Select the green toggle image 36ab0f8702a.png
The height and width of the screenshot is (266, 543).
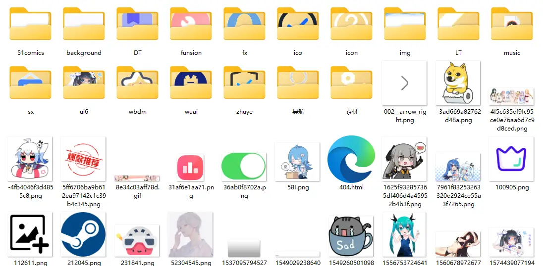click(x=244, y=166)
